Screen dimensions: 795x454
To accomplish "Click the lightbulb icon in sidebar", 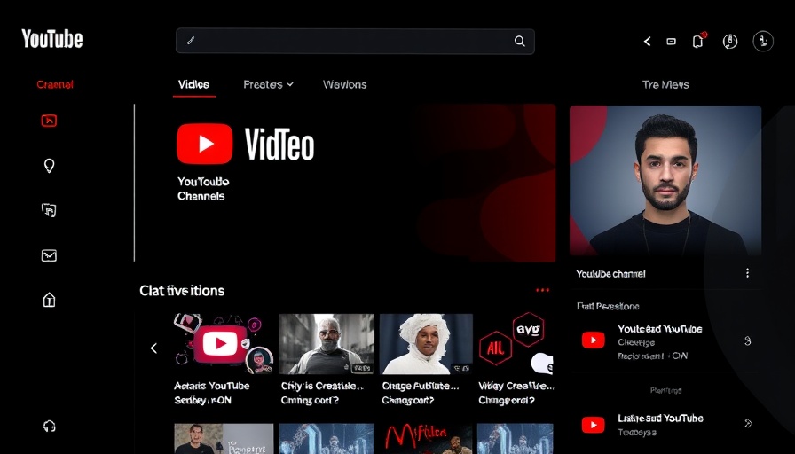I will (49, 166).
